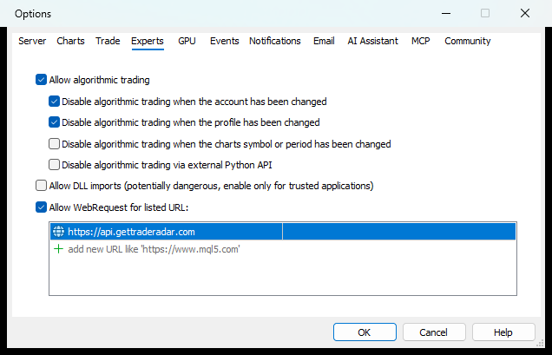Screen dimensions: 552x355
Task: Open Help for the Options dialog
Action: point(503,332)
